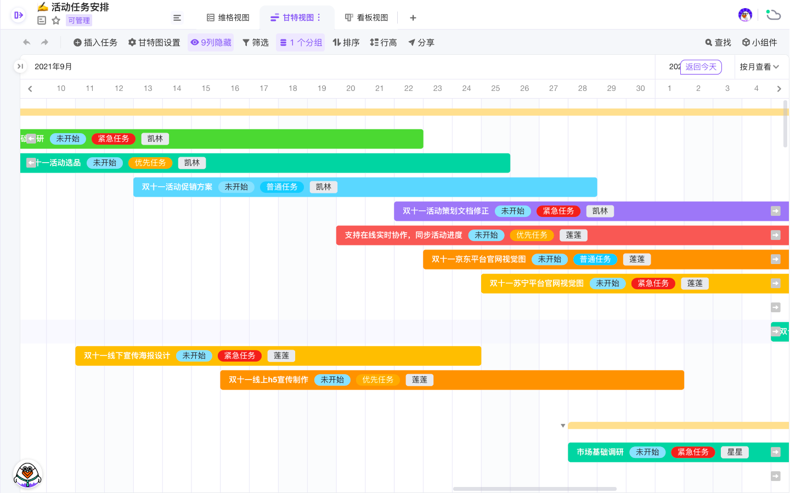Screen dimensions: 790x493
Task: Open the 小组件 widget panel
Action: click(x=759, y=42)
